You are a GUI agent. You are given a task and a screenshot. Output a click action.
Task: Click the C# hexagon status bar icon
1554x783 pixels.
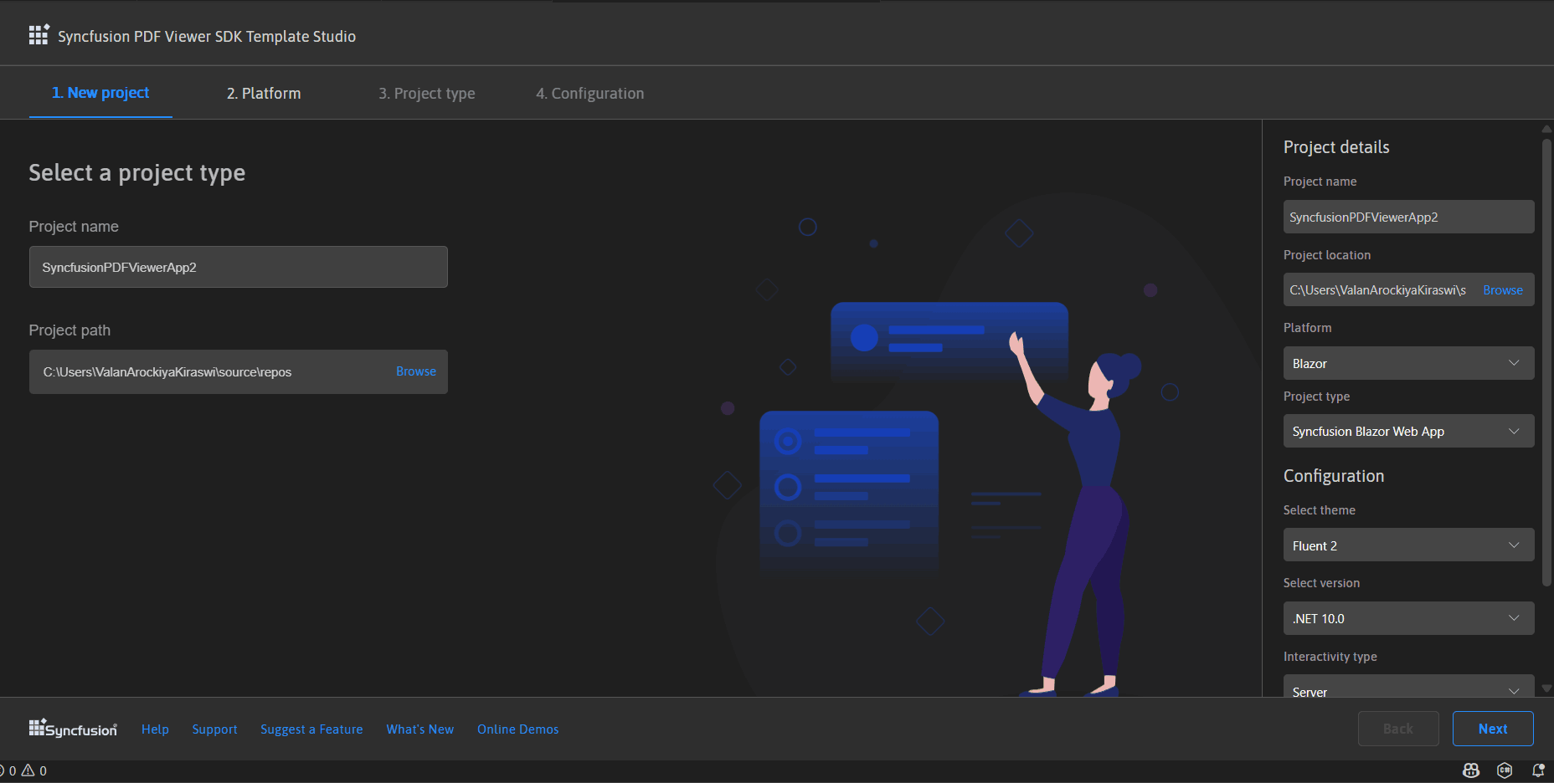pos(1505,770)
